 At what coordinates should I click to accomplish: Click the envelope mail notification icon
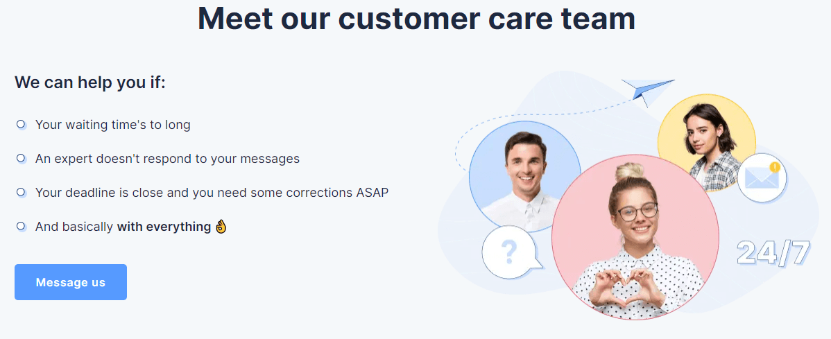[x=762, y=178]
